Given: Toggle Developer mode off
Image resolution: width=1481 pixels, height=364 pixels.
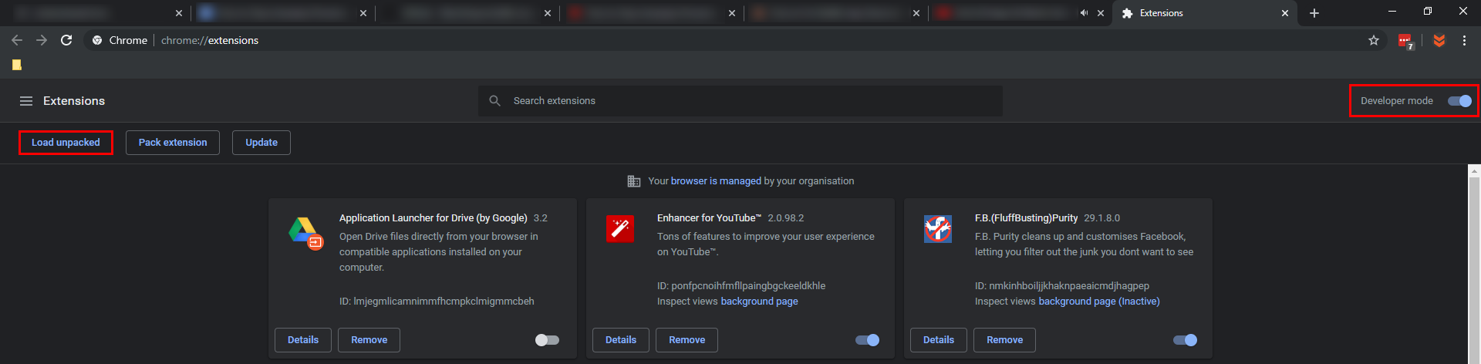Looking at the screenshot, I should click(1459, 101).
